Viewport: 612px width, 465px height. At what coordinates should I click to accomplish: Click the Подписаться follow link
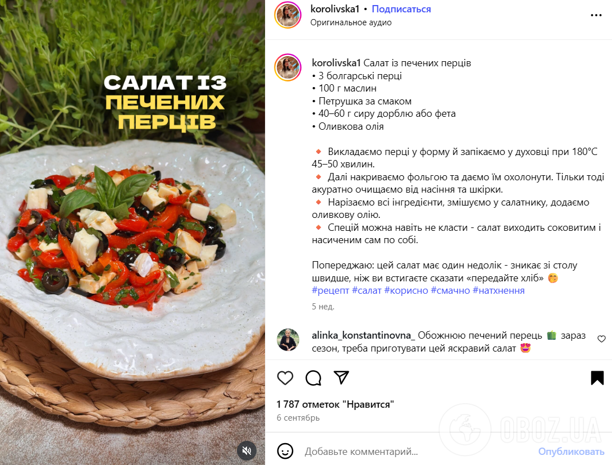(x=401, y=9)
